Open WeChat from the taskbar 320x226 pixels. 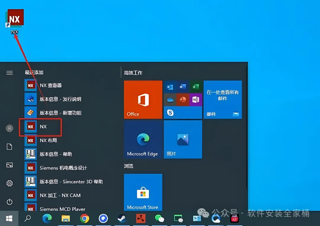(159, 219)
